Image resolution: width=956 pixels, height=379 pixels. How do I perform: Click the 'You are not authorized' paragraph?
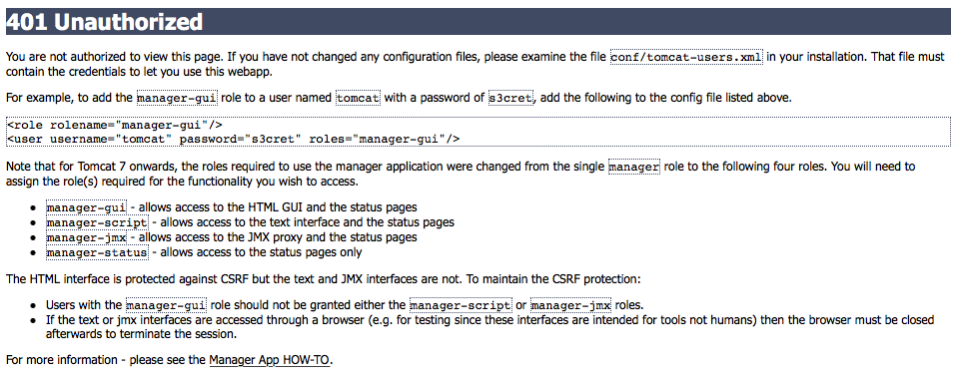(x=476, y=64)
